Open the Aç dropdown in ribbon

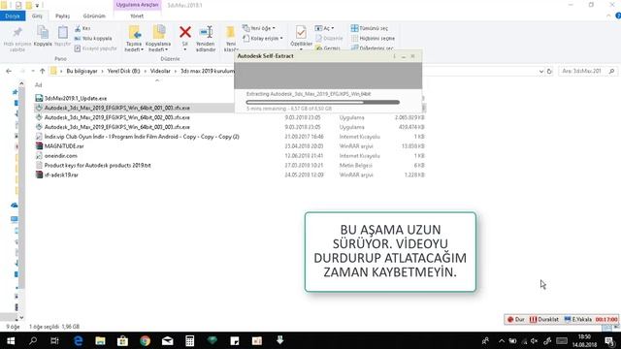[x=324, y=28]
